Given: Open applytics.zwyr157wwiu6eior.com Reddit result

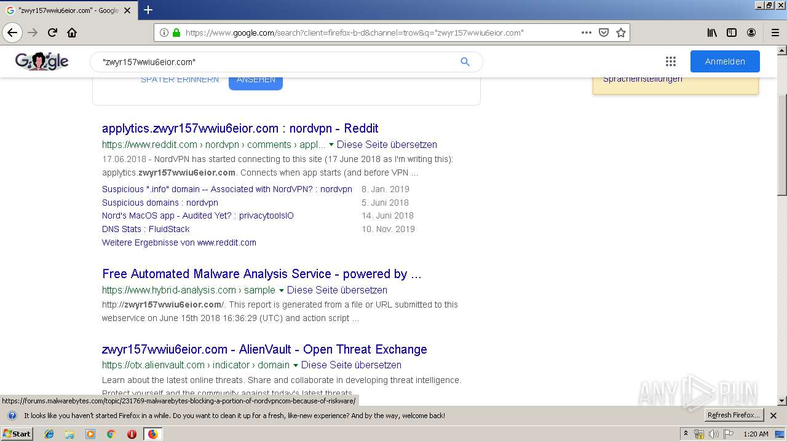Looking at the screenshot, I should point(240,128).
